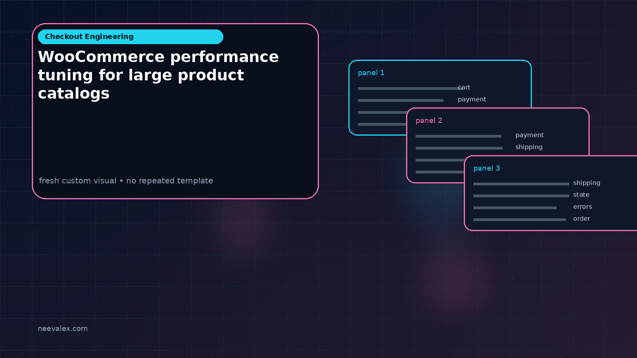Click the WooCommerce performance tuning headline
Viewport: 637px width, 358px height.
pos(158,75)
